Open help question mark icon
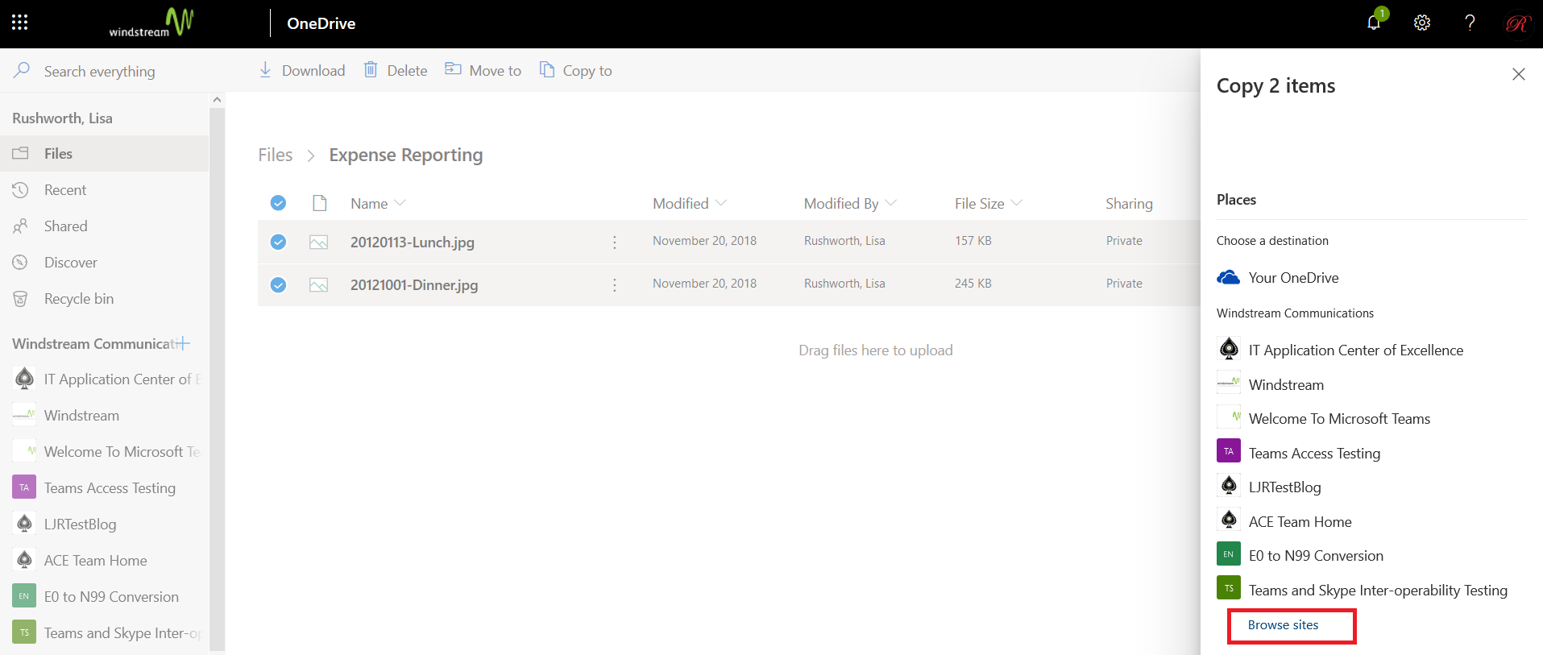The height and width of the screenshot is (655, 1543). 1470,23
